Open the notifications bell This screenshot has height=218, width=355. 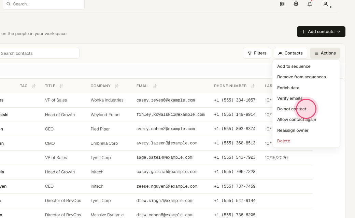tap(310, 4)
